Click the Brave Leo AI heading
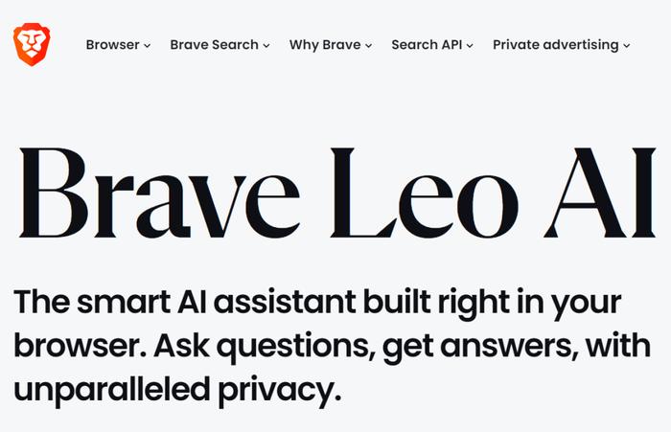This screenshot has width=671, height=432. pos(337,193)
